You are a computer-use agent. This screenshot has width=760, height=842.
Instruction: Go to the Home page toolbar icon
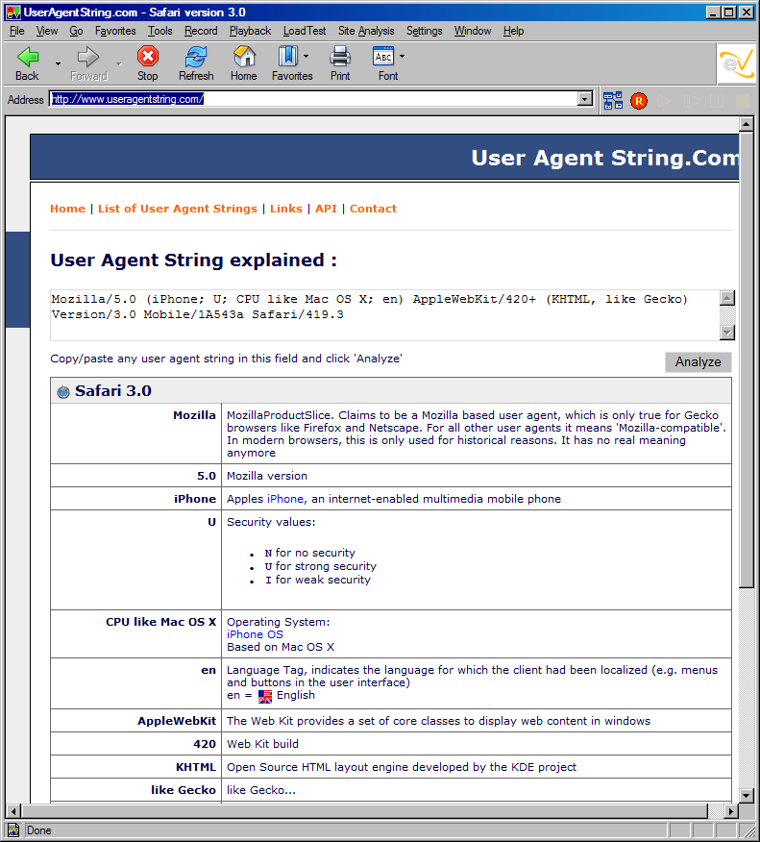click(x=244, y=57)
